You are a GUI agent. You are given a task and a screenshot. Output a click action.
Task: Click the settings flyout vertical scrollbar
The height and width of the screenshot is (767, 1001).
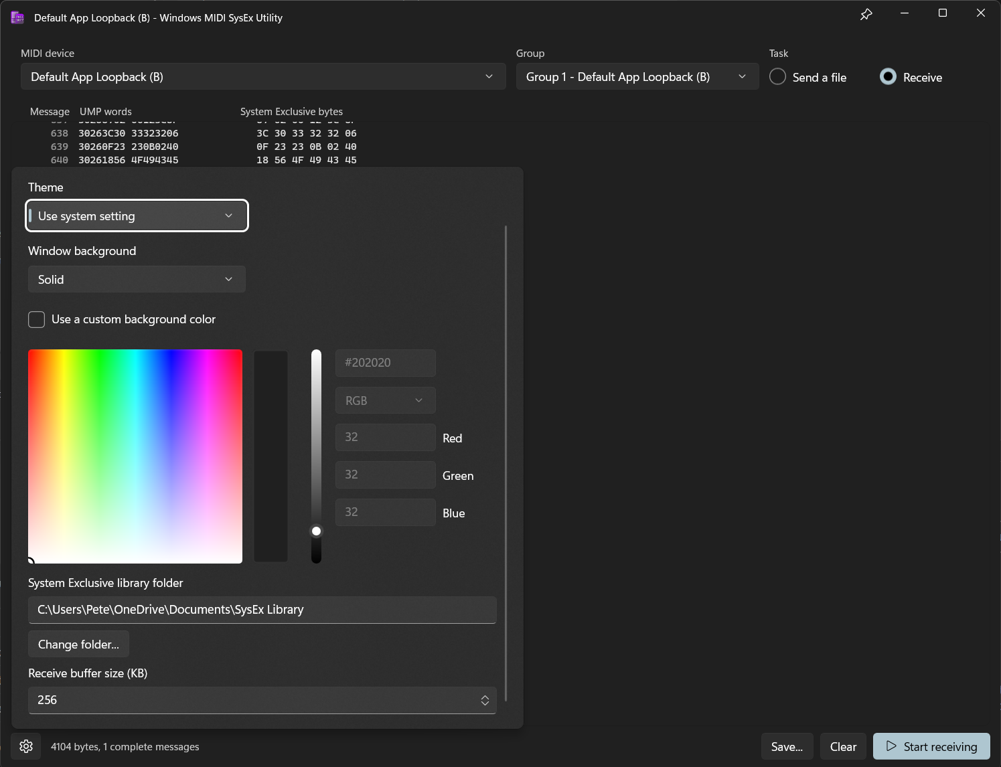(x=506, y=463)
